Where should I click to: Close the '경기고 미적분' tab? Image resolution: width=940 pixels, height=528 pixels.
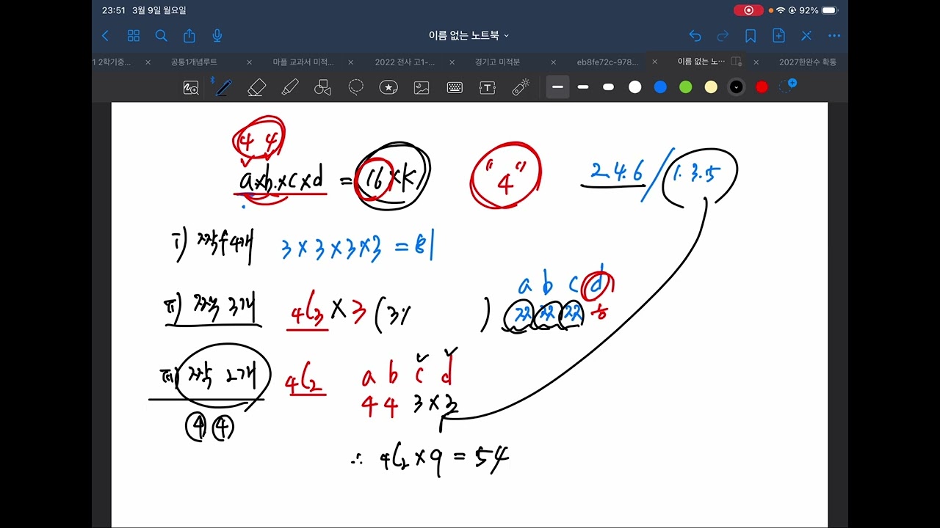coord(553,62)
